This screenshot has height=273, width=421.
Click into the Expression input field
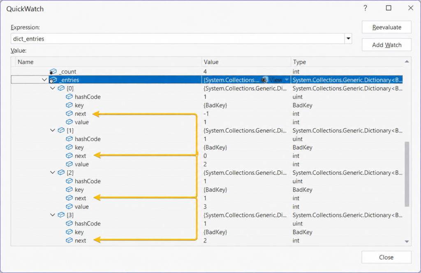coord(178,38)
